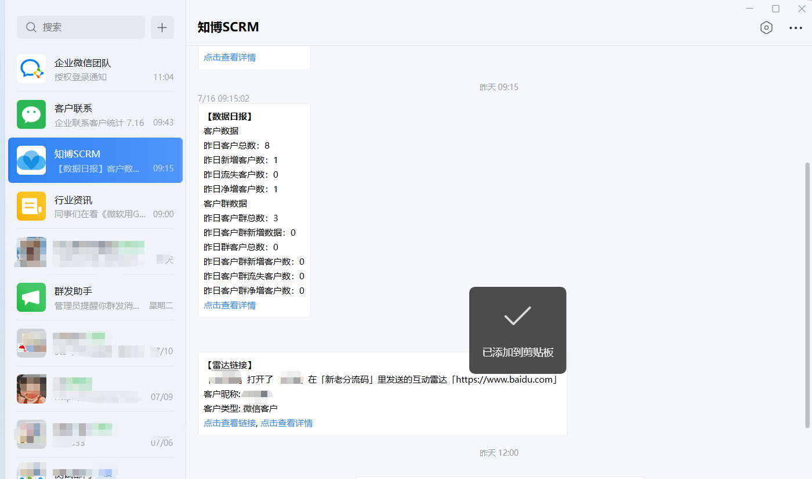
Task: Click the 星期二 time on 群发助手 row
Action: click(x=161, y=305)
